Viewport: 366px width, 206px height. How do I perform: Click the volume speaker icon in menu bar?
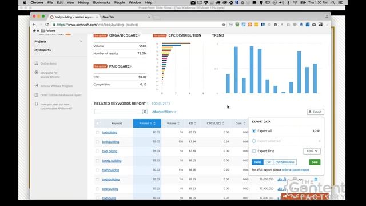tap(281, 2)
